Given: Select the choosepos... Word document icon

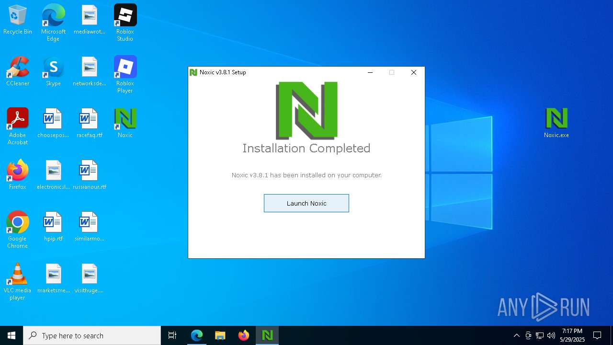Looking at the screenshot, I should click(53, 124).
